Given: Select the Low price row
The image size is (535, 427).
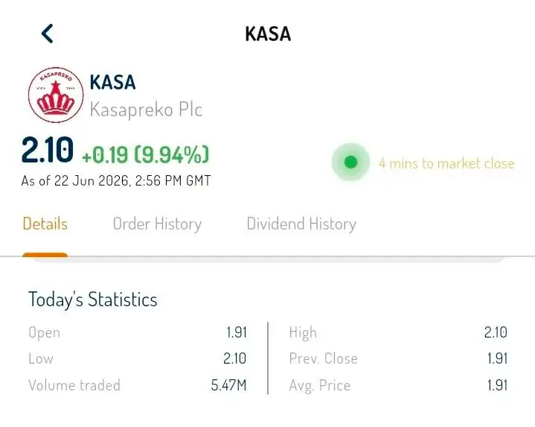Looking at the screenshot, I should [138, 358].
